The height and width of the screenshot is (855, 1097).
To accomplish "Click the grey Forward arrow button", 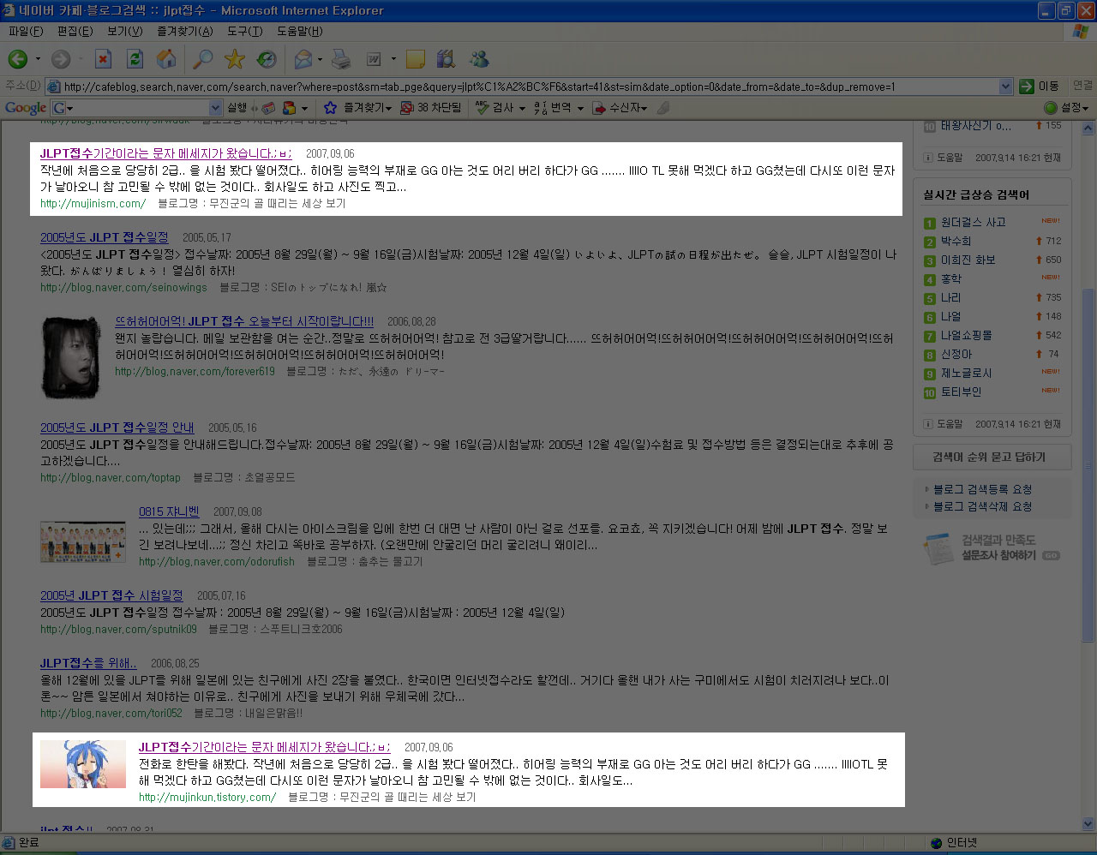I will [x=60, y=59].
